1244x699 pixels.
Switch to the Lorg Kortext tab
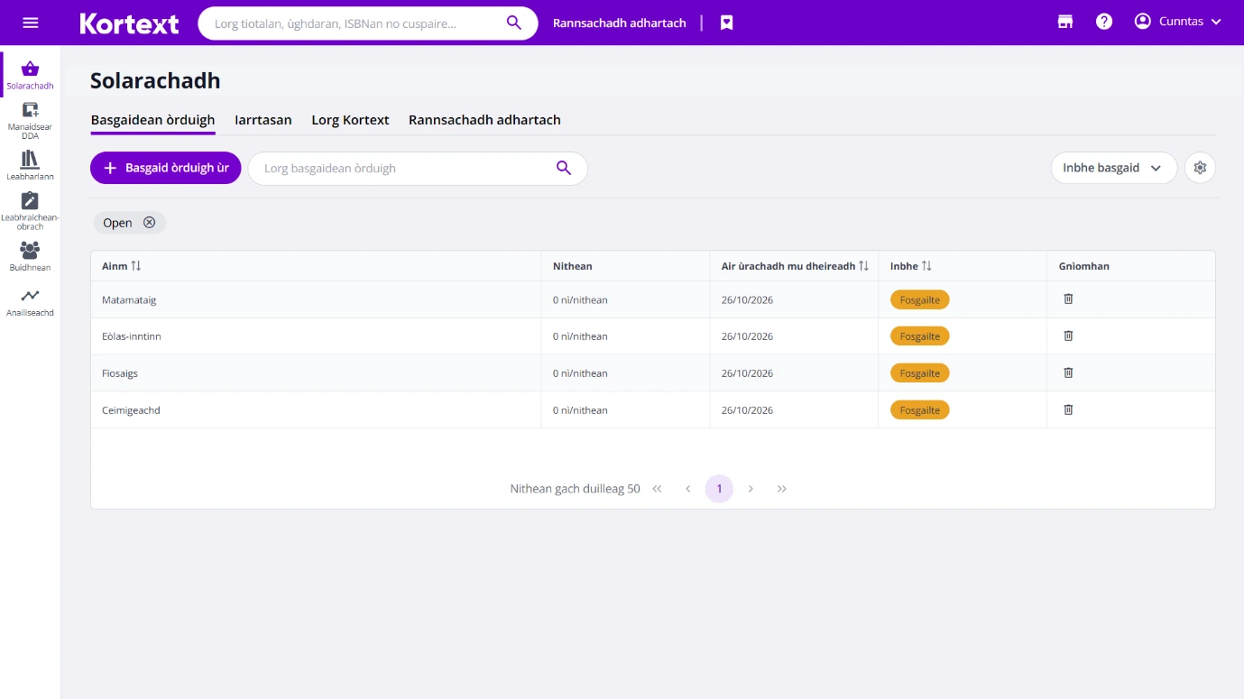(x=351, y=120)
